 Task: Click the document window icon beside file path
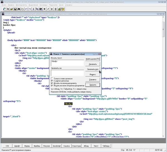tap(3, 14)
